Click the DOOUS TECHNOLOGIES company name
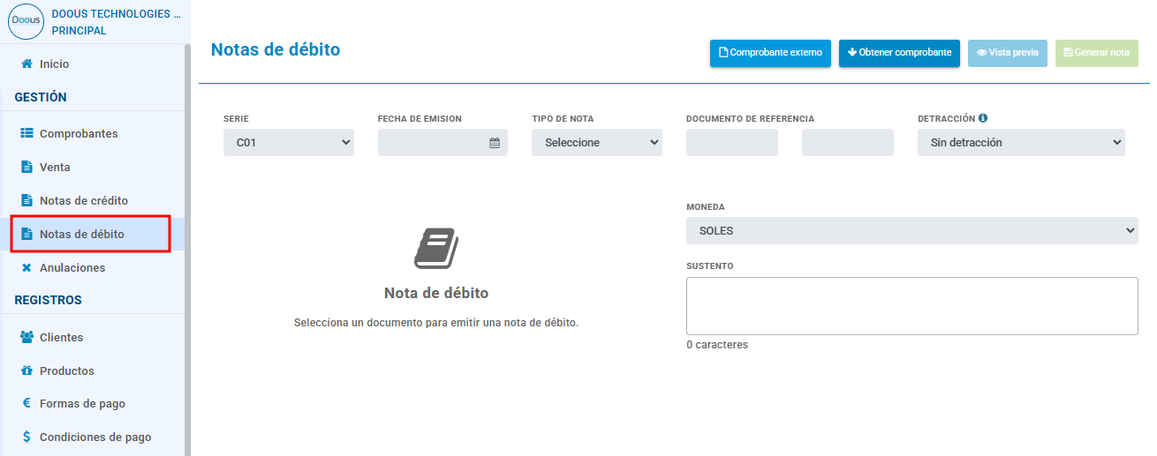1157x456 pixels. click(x=116, y=14)
